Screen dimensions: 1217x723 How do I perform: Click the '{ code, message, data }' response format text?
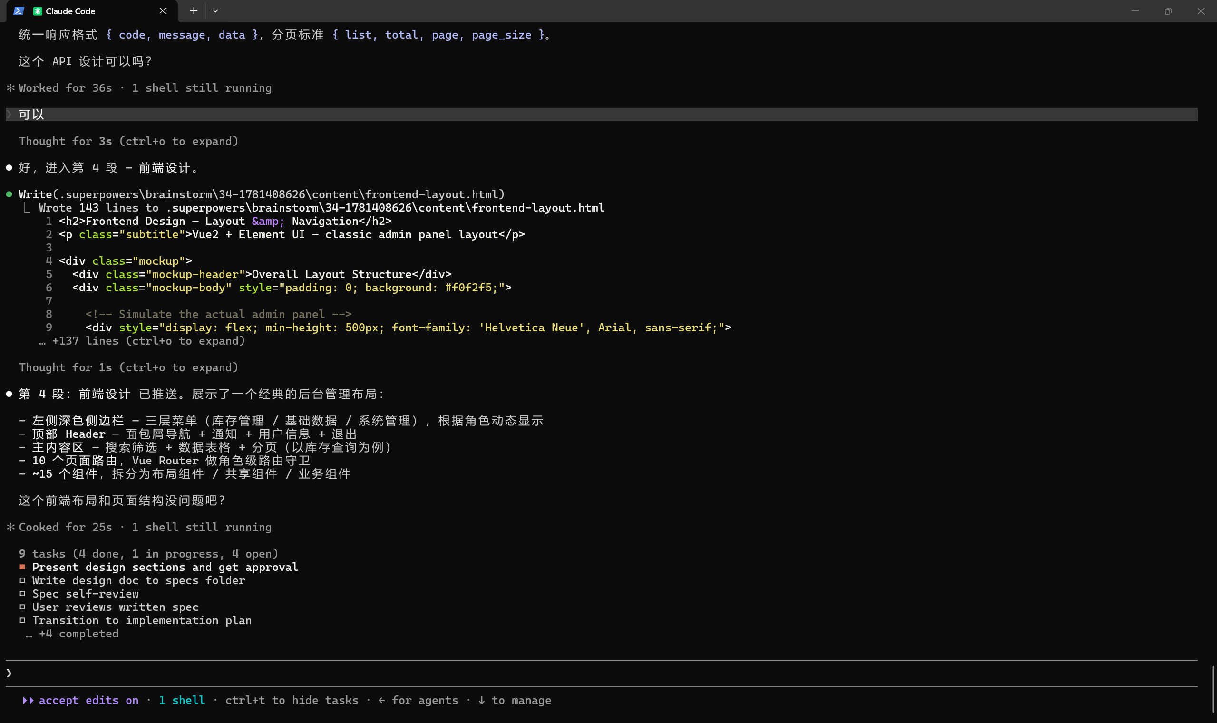point(182,35)
